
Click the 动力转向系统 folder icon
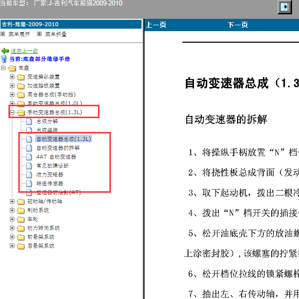point(21,228)
